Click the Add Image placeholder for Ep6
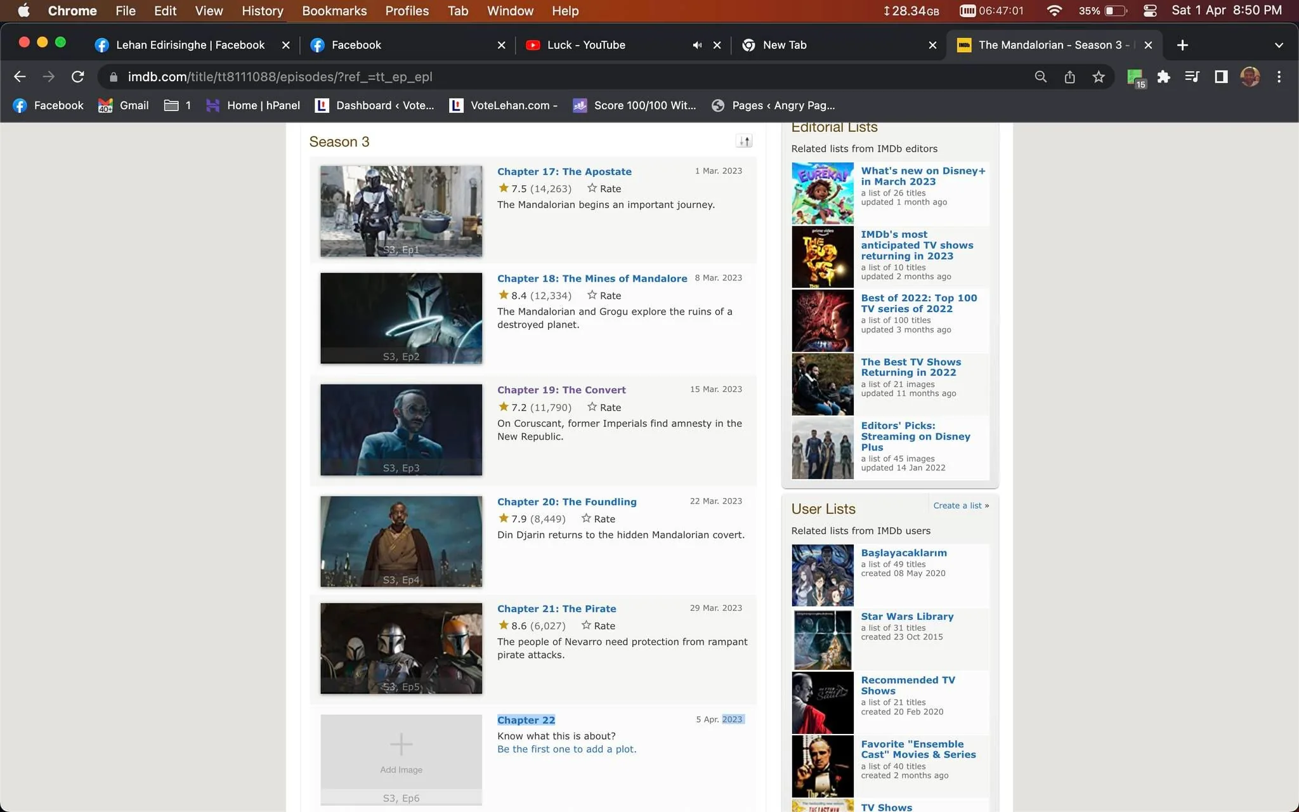This screenshot has height=812, width=1299. 401,752
